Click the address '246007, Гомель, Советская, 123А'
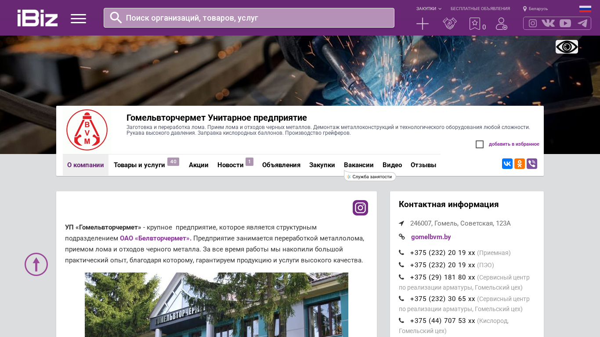600x337 pixels. pos(460,223)
